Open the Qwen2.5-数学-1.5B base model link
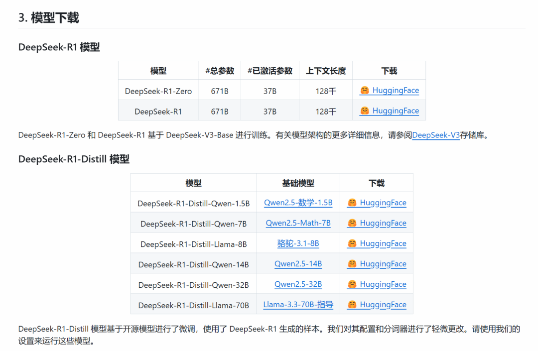 [298, 203]
